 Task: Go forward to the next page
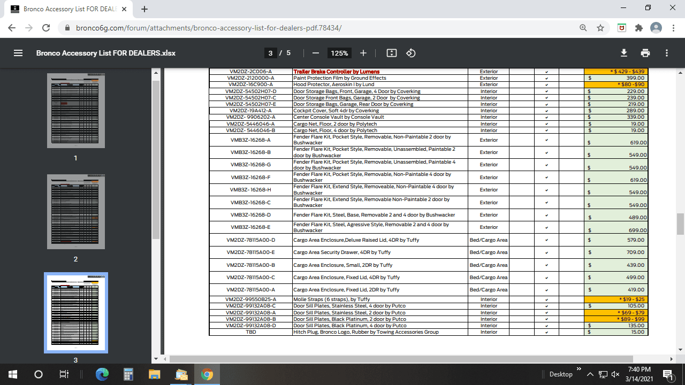29,28
